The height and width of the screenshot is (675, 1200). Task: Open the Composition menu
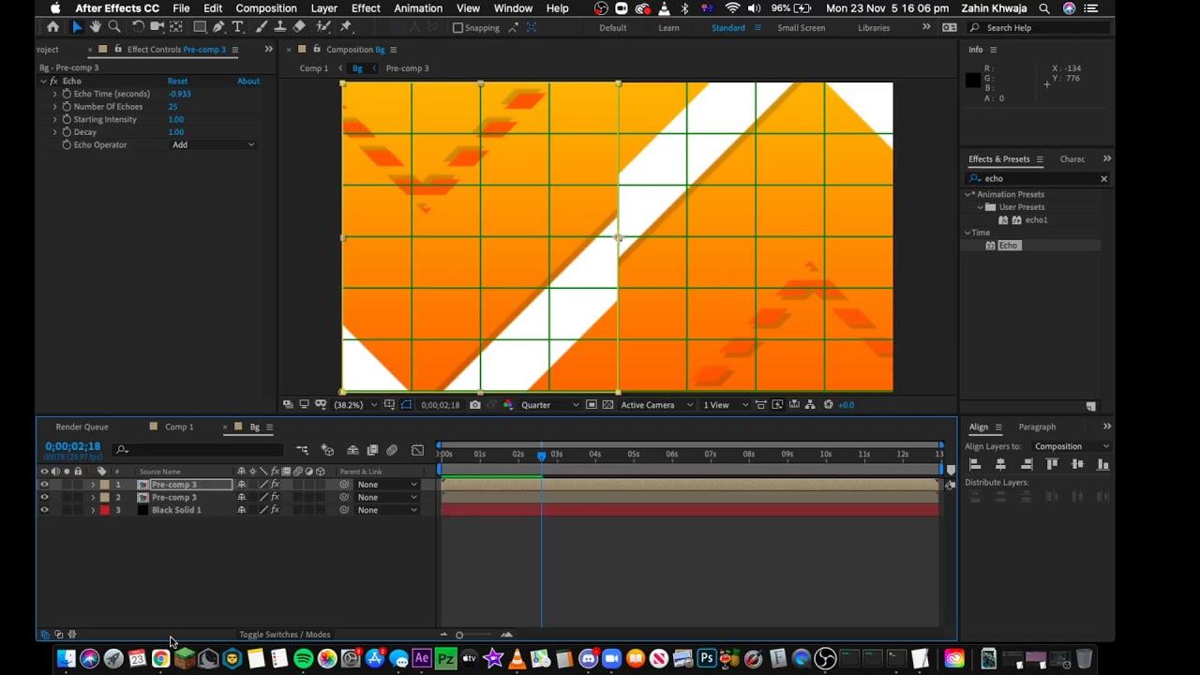pyautogui.click(x=265, y=8)
